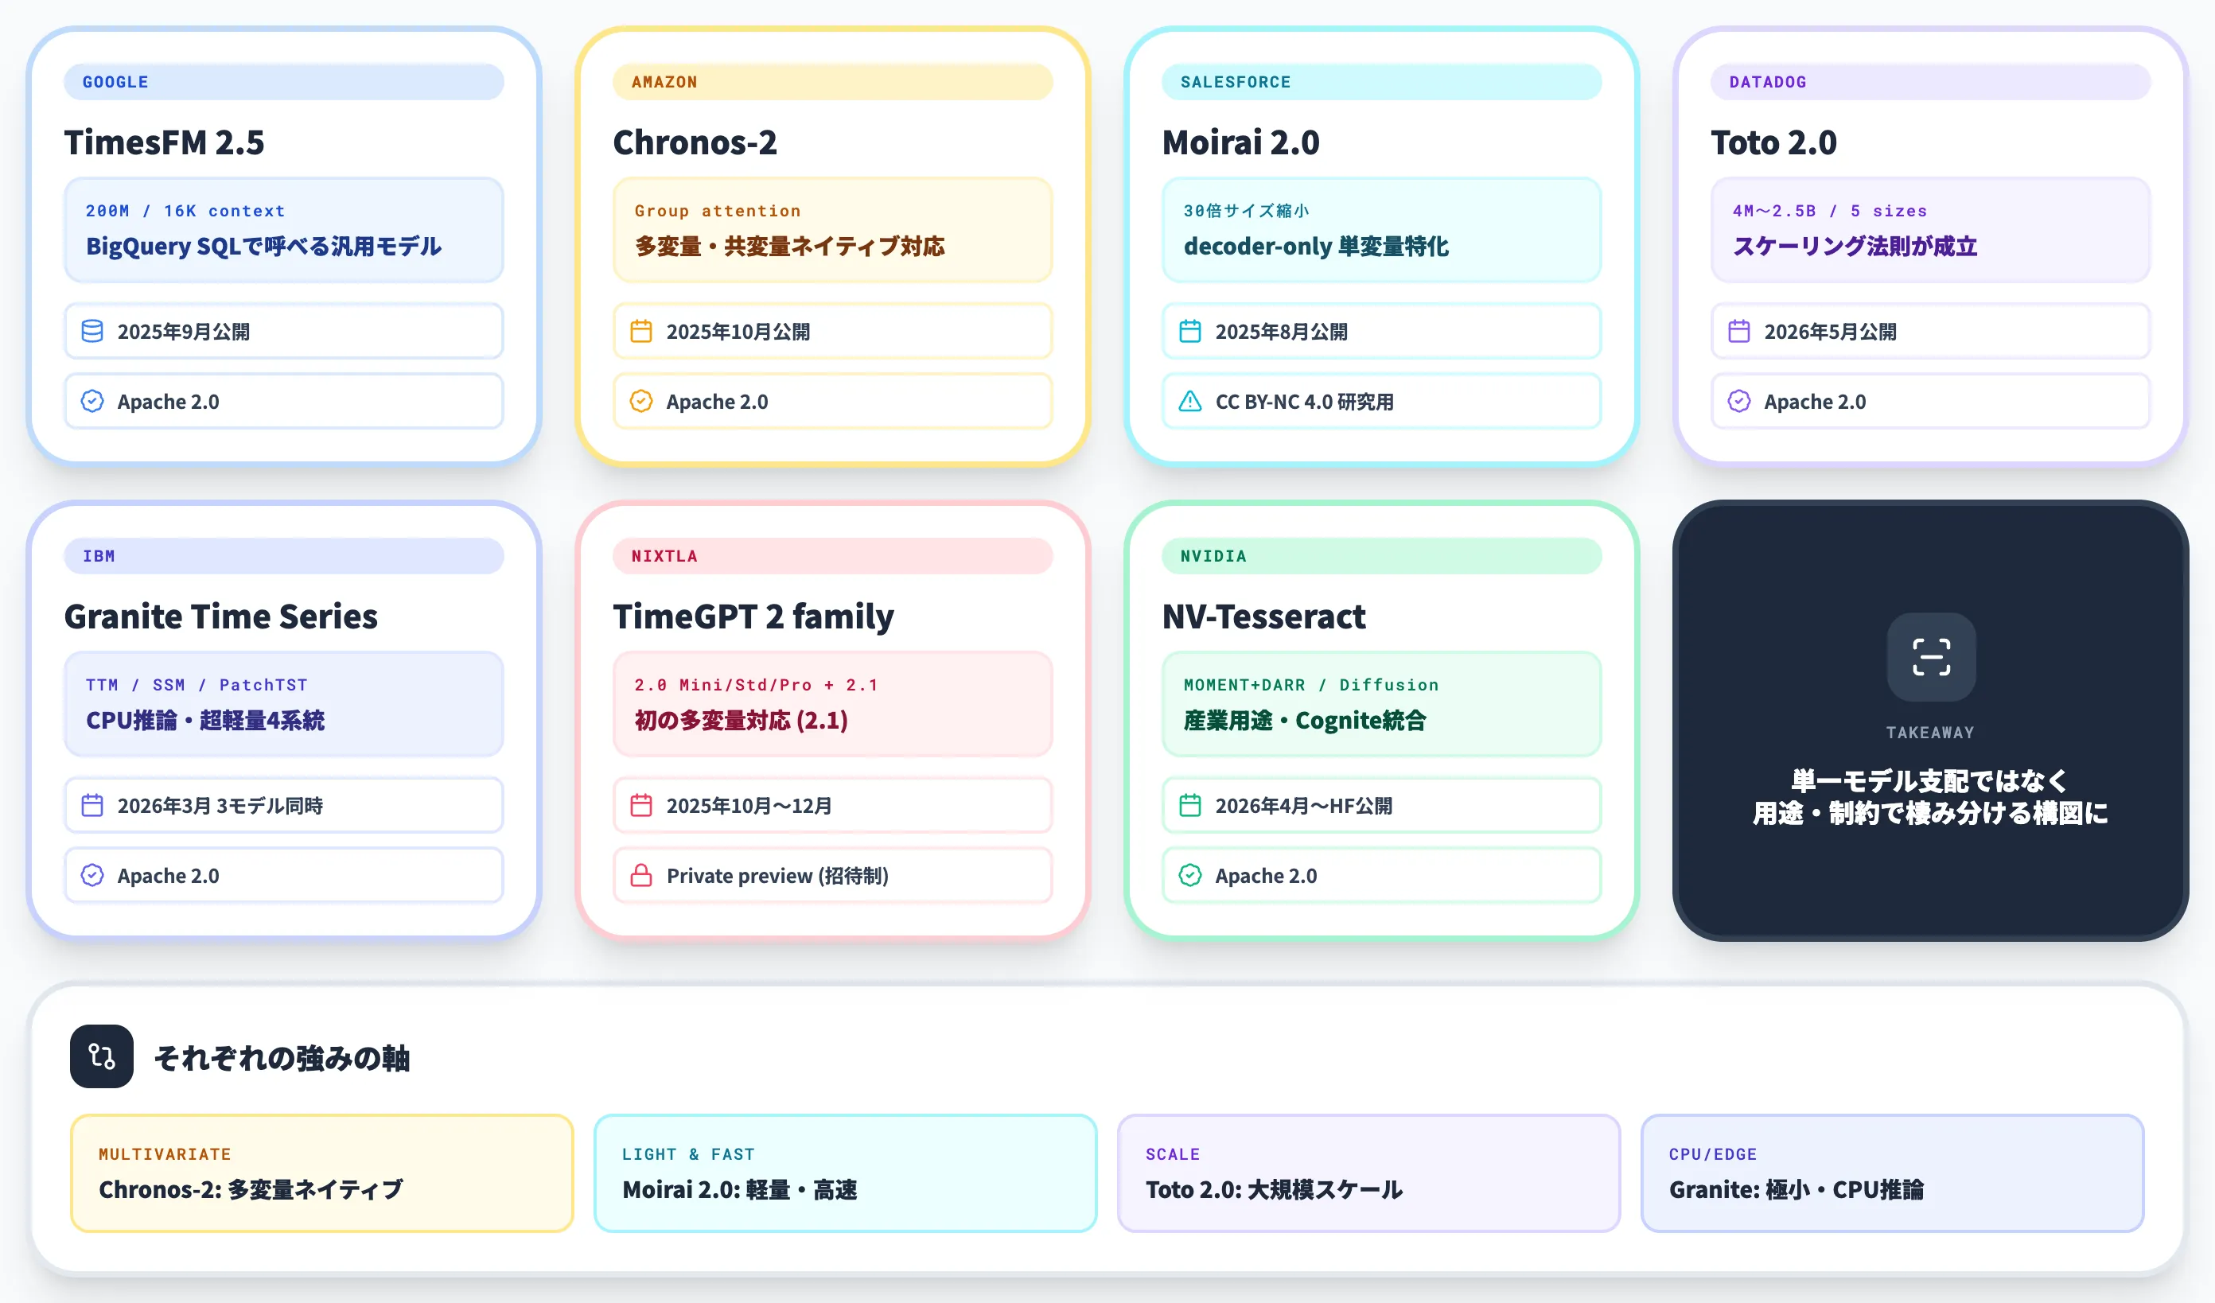
Task: Click the TimesFM 2.5 title
Action: (165, 142)
